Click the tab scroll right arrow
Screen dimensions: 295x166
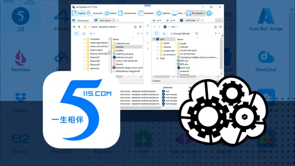[x=221, y=20]
